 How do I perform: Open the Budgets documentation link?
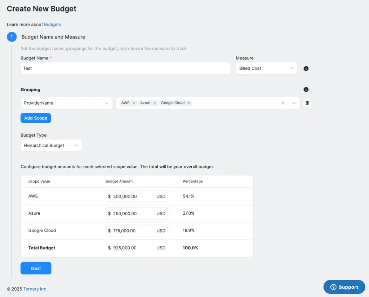click(x=52, y=25)
